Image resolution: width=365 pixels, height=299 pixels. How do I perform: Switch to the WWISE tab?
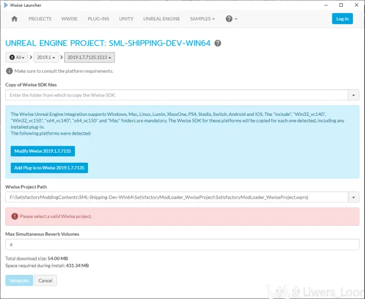pyautogui.click(x=69, y=19)
